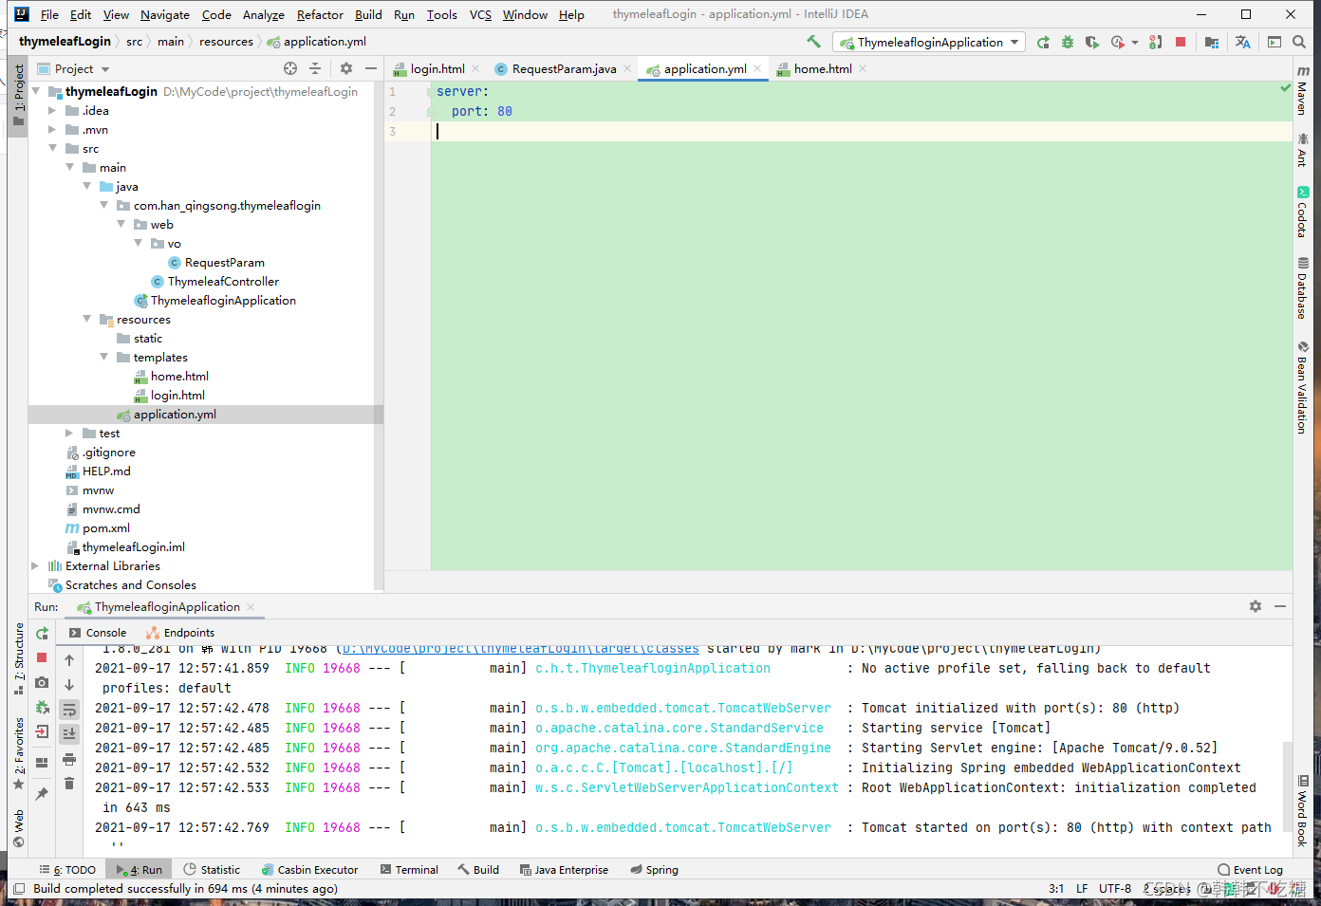Hide the Project tool window
Viewport: 1321px width, 906px height.
point(371,68)
